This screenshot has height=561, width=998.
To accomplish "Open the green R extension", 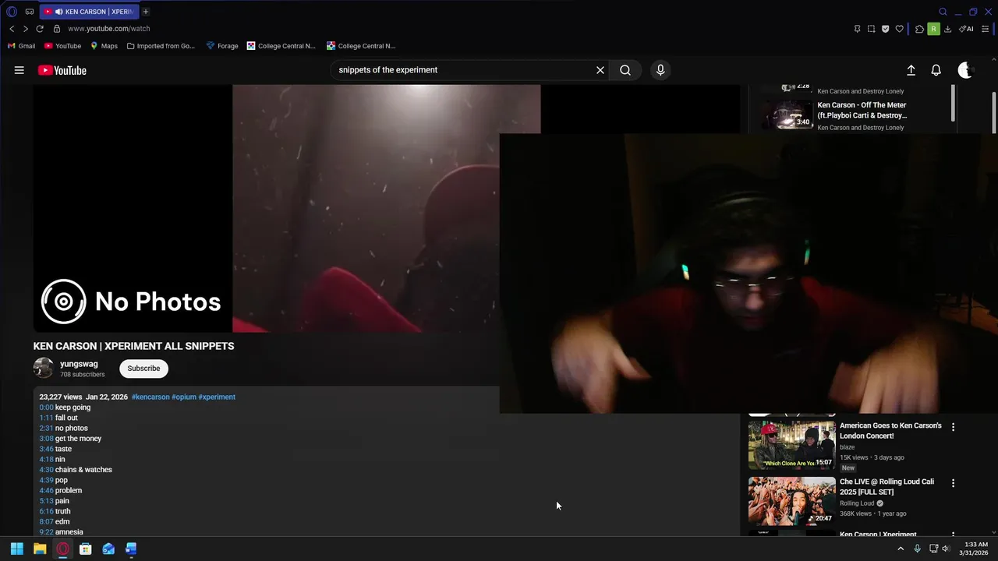I will [x=933, y=29].
